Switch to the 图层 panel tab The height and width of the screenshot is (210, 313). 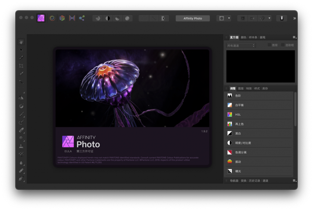[x=241, y=88]
